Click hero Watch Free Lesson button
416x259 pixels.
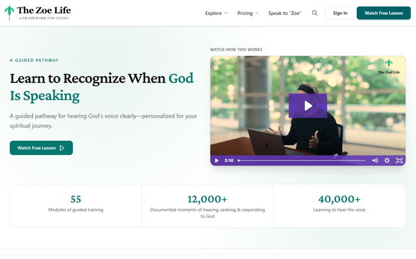tap(41, 148)
